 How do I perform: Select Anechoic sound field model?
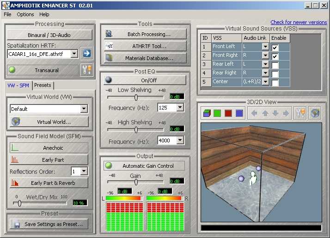pos(49,148)
